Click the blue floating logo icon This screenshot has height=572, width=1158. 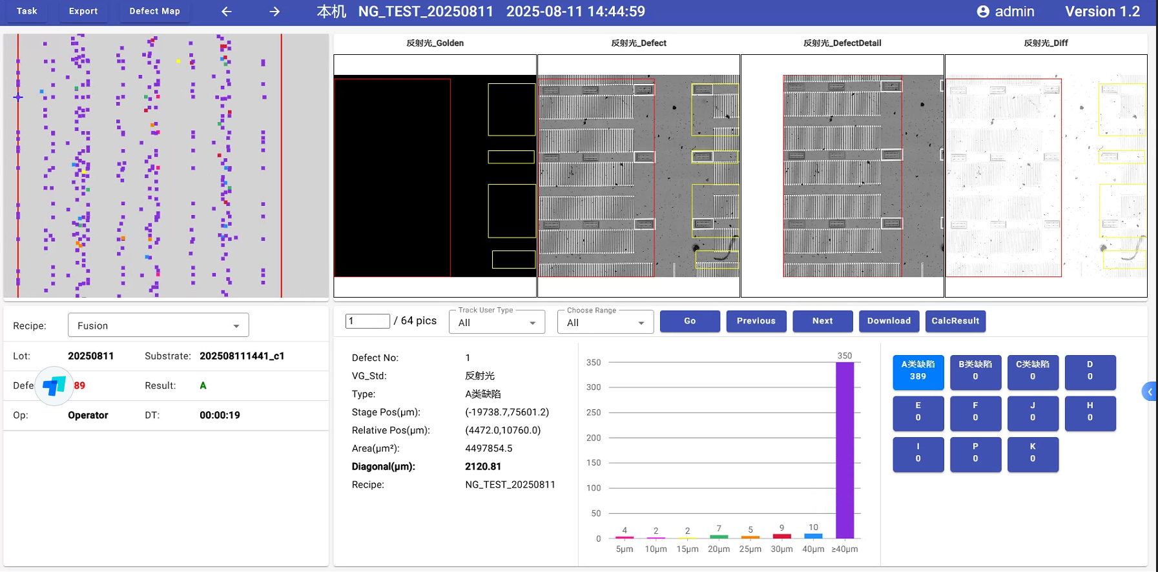click(x=54, y=385)
